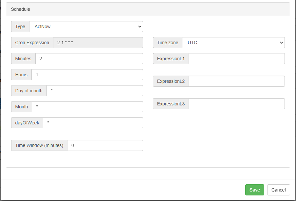Focus the dayOfWeek text box

(x=93, y=123)
